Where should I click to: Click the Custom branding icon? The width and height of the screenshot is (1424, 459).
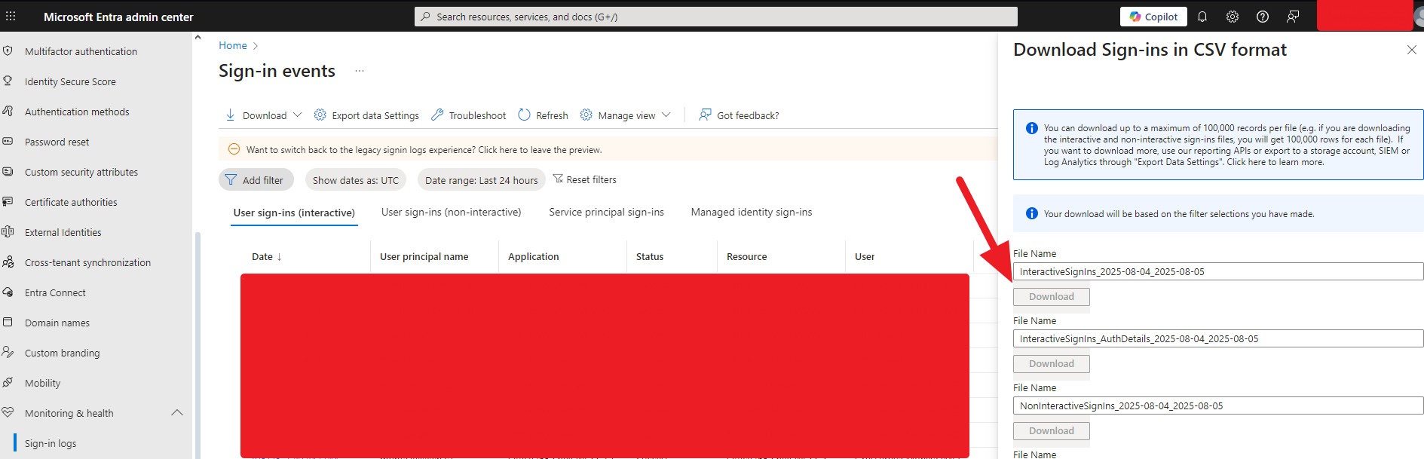click(8, 352)
